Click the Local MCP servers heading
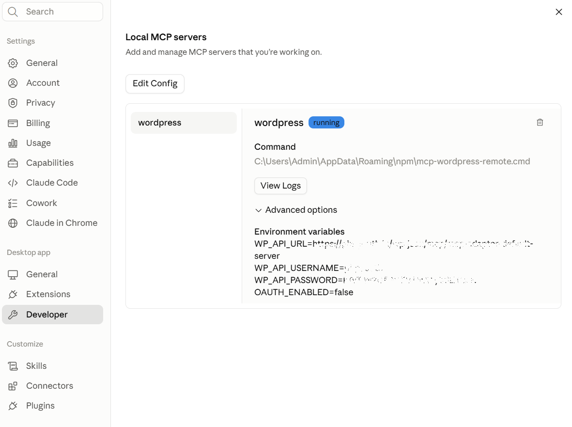The width and height of the screenshot is (572, 427). (166, 37)
